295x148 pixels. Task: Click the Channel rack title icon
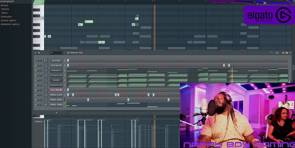(68, 53)
